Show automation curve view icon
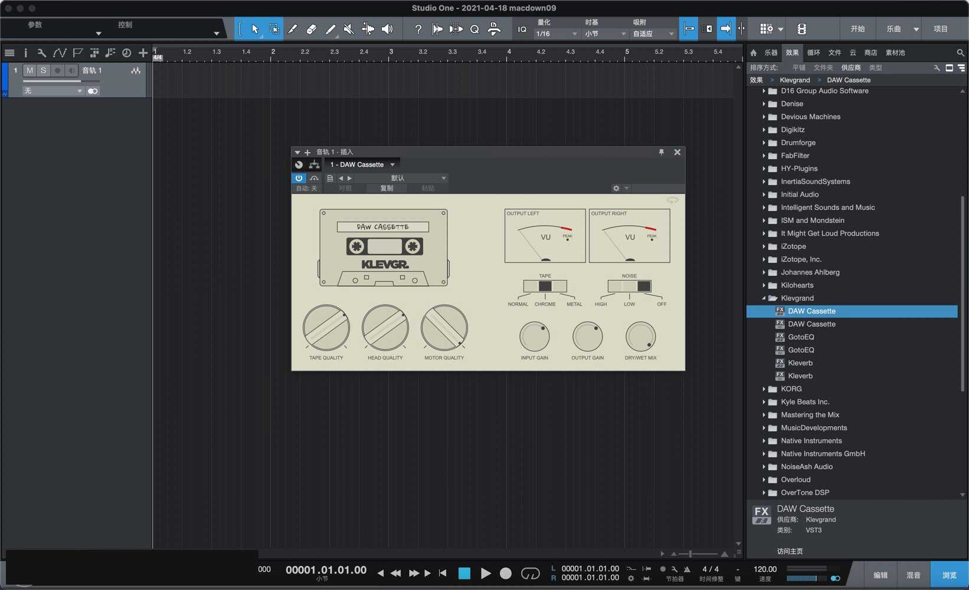Image resolution: width=969 pixels, height=590 pixels. click(60, 52)
